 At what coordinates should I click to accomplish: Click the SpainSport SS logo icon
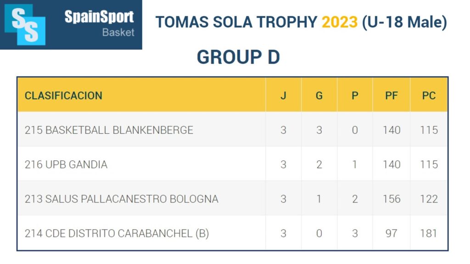[25, 25]
